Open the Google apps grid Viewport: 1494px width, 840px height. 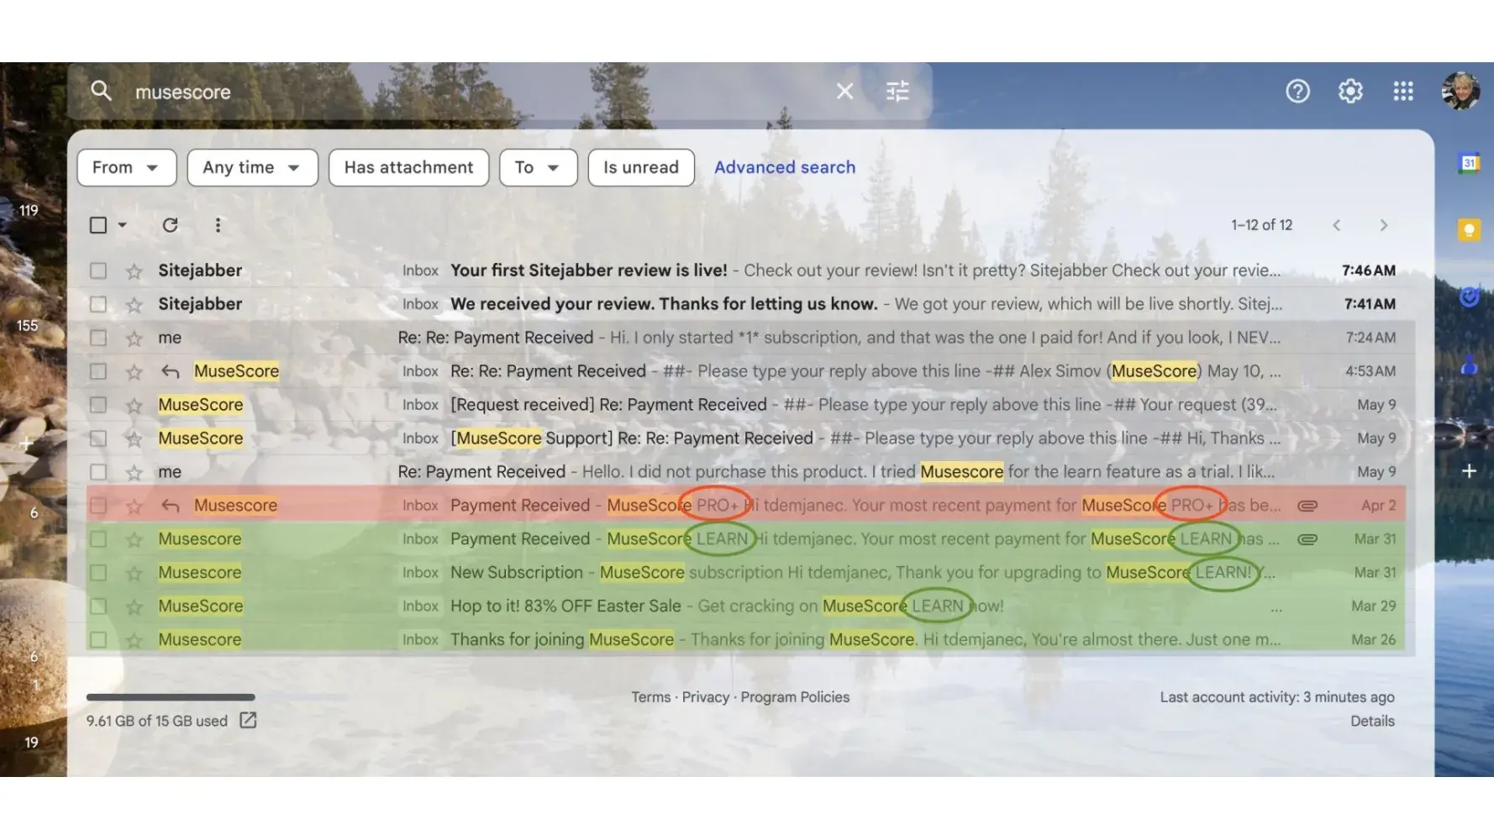[x=1403, y=91]
